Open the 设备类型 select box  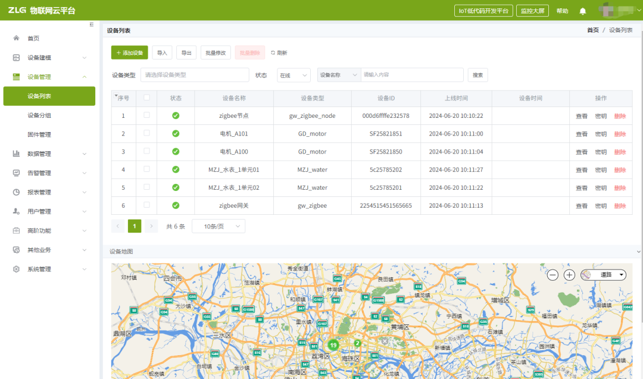click(x=195, y=75)
